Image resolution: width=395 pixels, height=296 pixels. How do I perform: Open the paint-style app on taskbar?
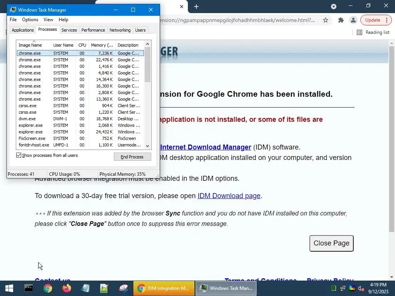[123, 288]
